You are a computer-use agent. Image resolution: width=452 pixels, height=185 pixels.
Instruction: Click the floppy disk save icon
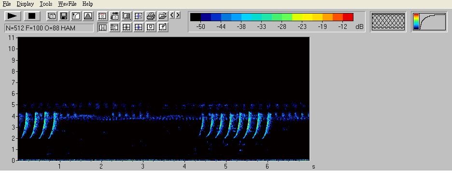[64, 16]
